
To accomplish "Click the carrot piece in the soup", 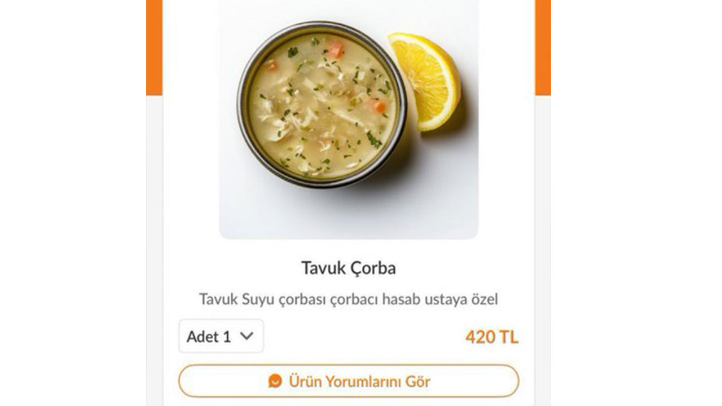I will click(380, 106).
